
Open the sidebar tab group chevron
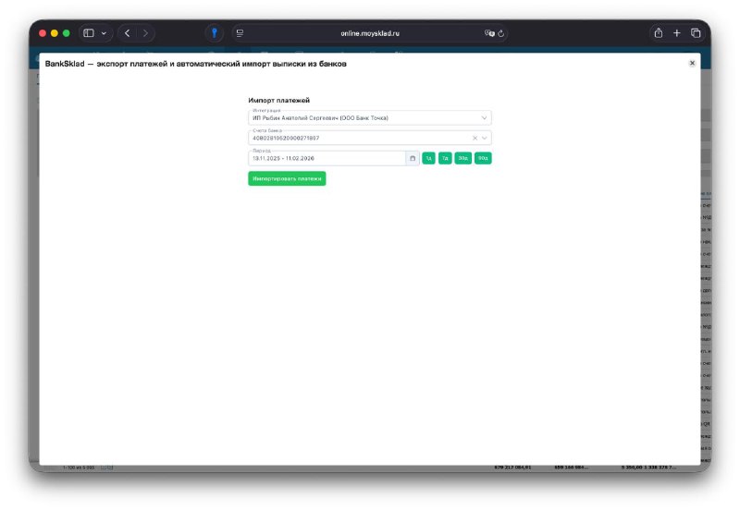click(x=104, y=33)
